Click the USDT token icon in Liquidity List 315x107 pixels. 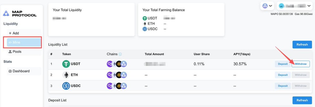tap(66, 64)
